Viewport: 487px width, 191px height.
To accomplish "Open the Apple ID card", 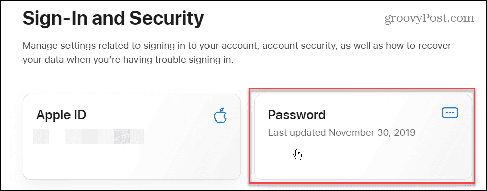I will point(131,137).
